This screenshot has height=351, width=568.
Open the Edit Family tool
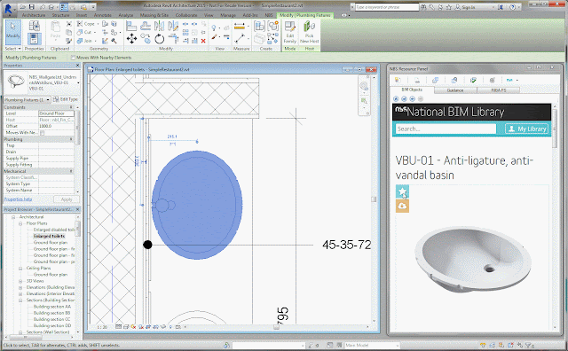[290, 32]
